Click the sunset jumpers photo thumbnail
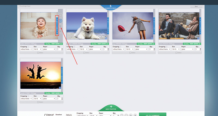This screenshot has width=218, height=116. pos(41,75)
